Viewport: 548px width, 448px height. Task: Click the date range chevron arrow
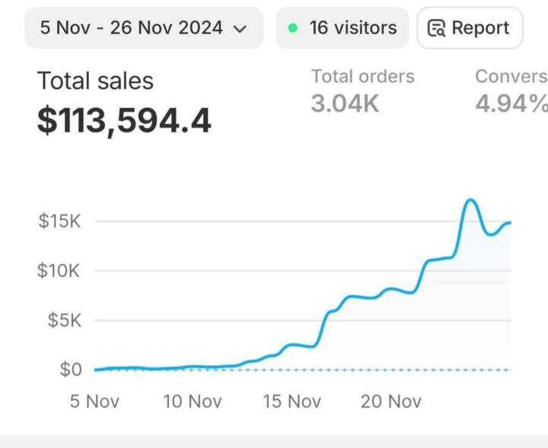(240, 29)
